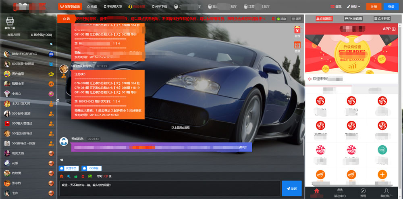Screen dimensions: 403x199
Task: Click the orange plus icon in lottery grid
Action: tap(382, 174)
